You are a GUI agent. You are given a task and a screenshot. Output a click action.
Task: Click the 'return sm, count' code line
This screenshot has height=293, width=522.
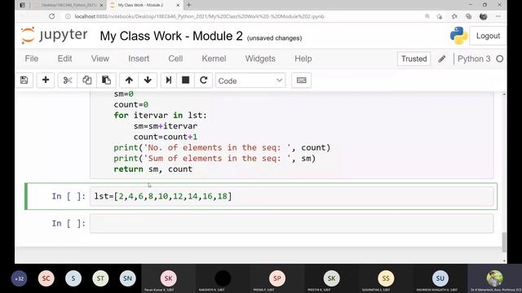[x=153, y=169]
